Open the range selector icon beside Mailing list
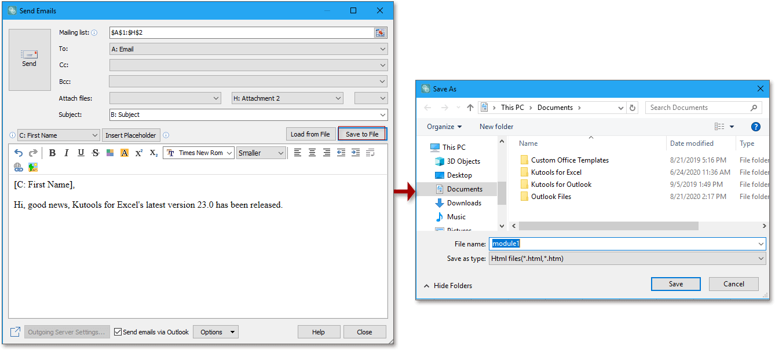 point(381,32)
